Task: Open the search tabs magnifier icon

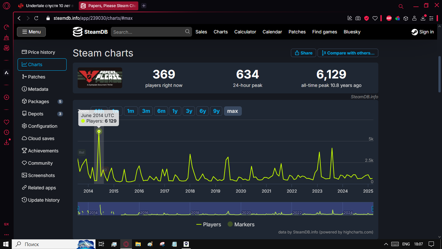Action: pyautogui.click(x=401, y=6)
